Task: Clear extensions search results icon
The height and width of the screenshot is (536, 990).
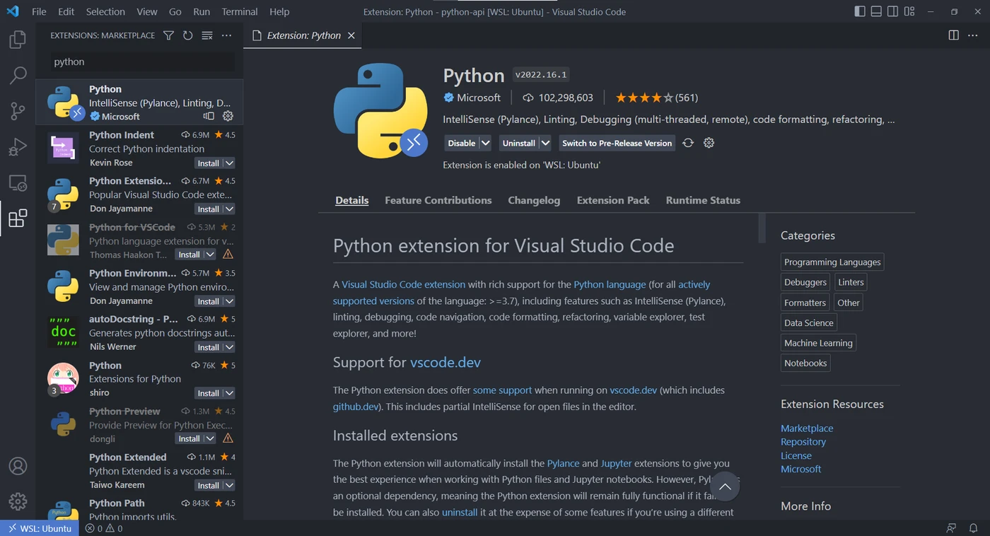Action: [x=206, y=35]
